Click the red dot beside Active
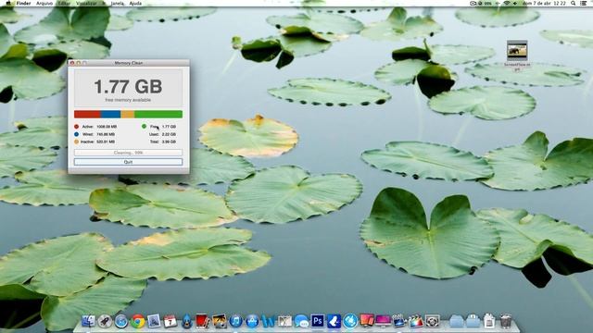 [x=76, y=127]
